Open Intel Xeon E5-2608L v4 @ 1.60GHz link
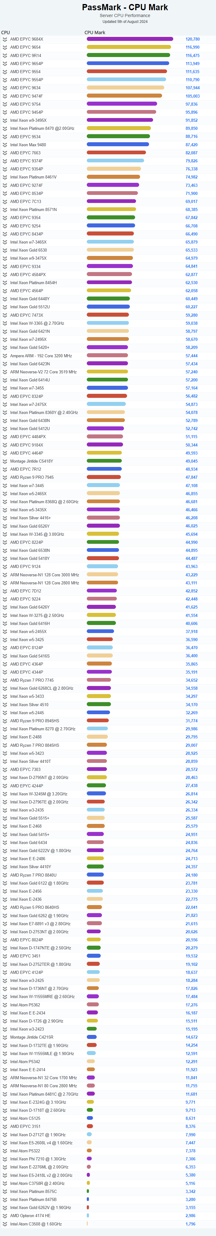Screen dimensions: 216x1236 click(41, 1142)
